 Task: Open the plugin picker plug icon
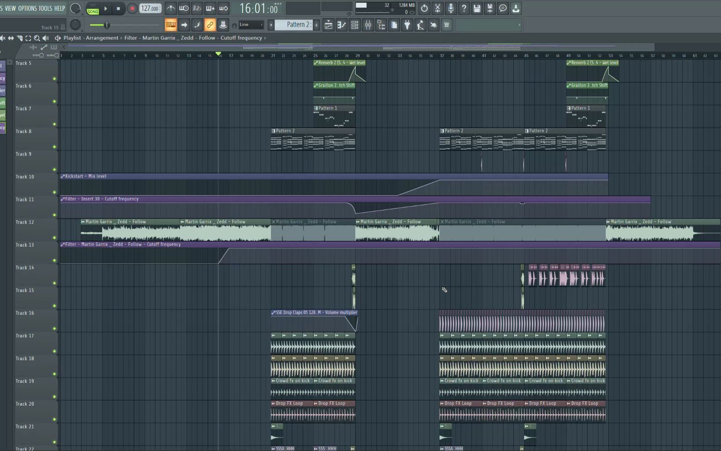pyautogui.click(x=407, y=25)
